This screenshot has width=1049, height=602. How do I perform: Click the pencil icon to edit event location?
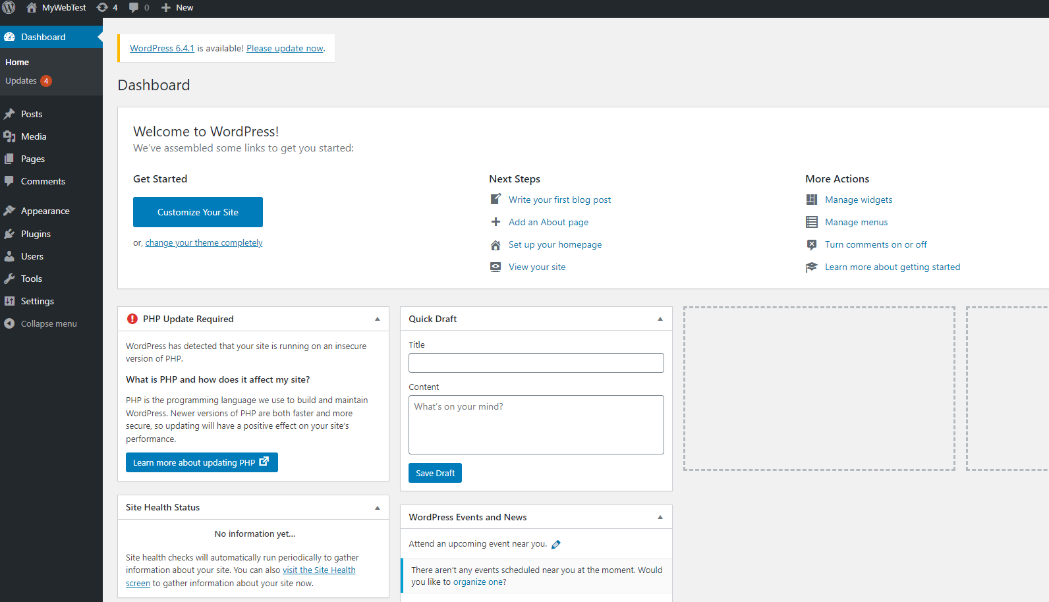(x=556, y=544)
